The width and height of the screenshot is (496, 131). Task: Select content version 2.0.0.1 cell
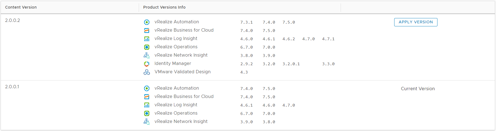[x=12, y=87]
